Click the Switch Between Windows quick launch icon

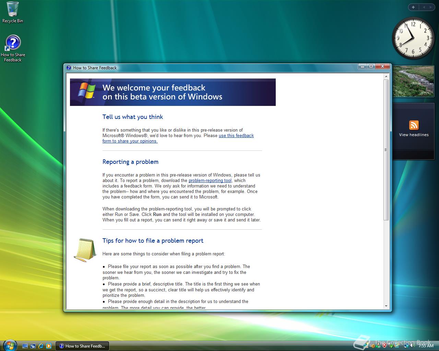pos(33,346)
